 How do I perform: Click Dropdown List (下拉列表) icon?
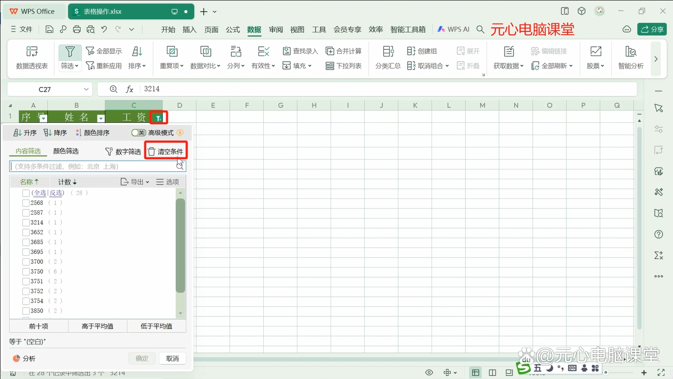pyautogui.click(x=330, y=66)
